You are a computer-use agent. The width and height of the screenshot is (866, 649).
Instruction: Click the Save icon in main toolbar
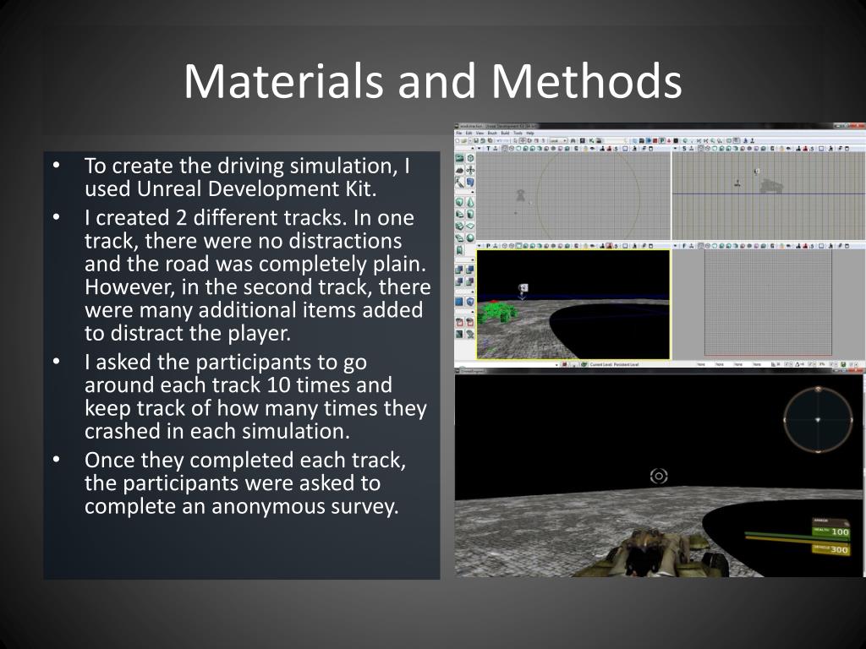pos(476,141)
